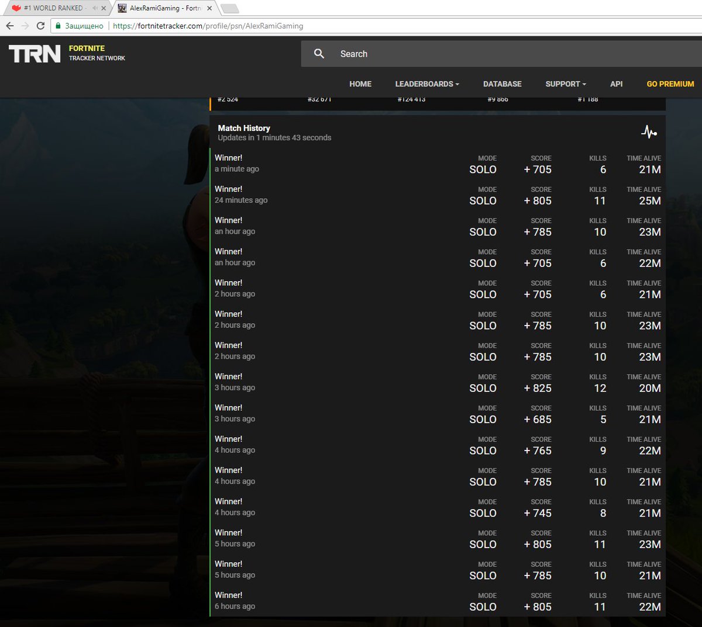
Task: Select the '24 minutes ago' match entry
Action: (438, 195)
